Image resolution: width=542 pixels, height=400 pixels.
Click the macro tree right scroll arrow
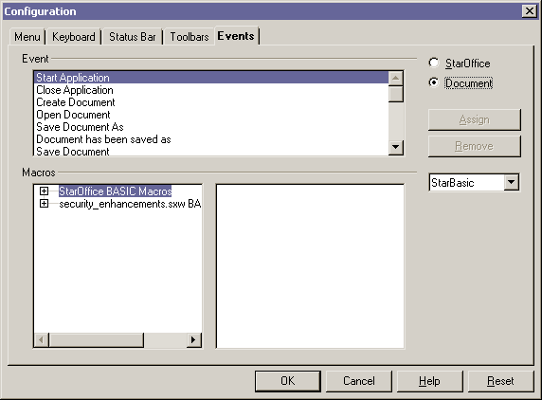click(193, 340)
